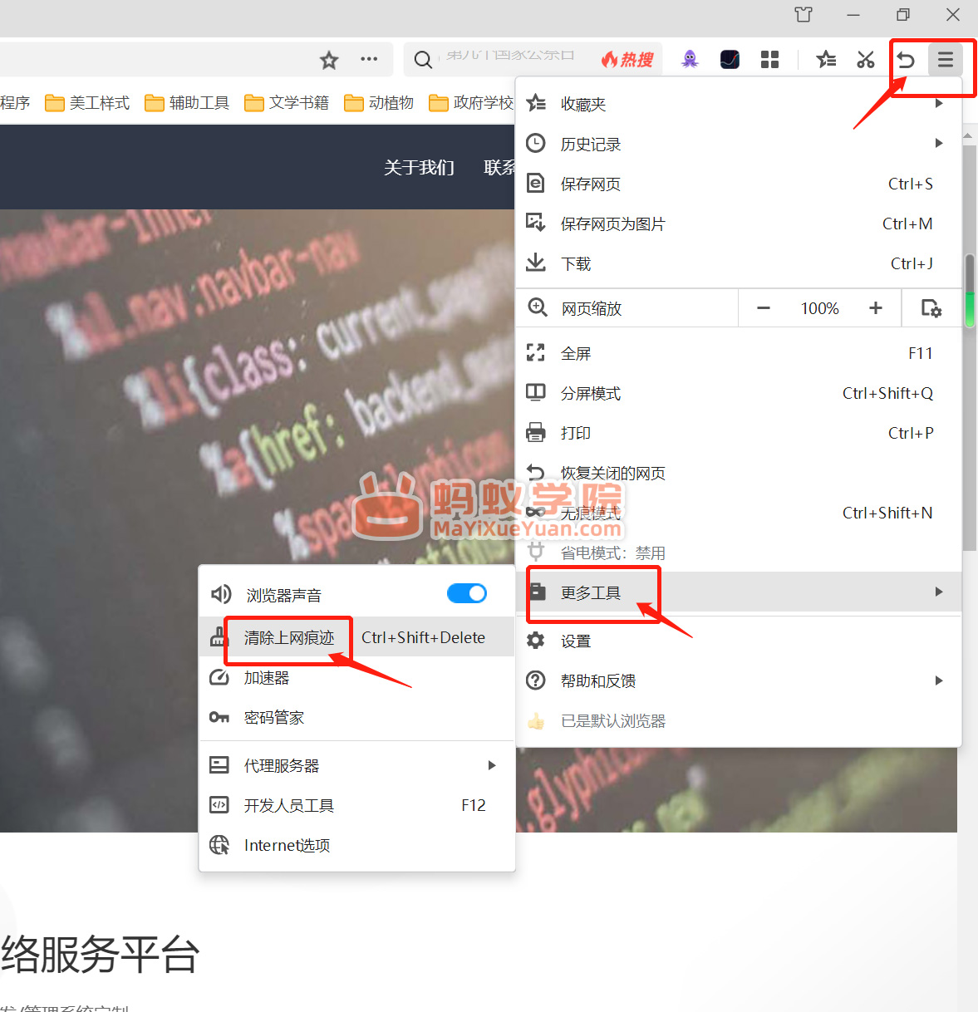Toggle the 浏览器声音 switch
978x1012 pixels.
point(467,593)
